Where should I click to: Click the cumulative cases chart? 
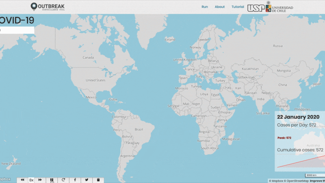click(301, 161)
